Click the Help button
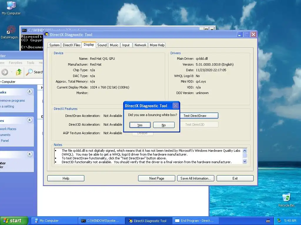The width and height of the screenshot is (301, 225). click(66, 178)
